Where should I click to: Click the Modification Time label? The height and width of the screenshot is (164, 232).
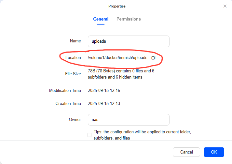point(65,90)
